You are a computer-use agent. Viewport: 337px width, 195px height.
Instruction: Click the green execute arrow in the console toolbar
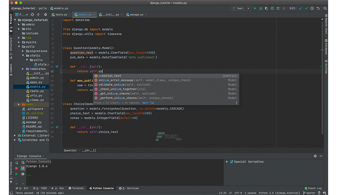tap(17, 174)
